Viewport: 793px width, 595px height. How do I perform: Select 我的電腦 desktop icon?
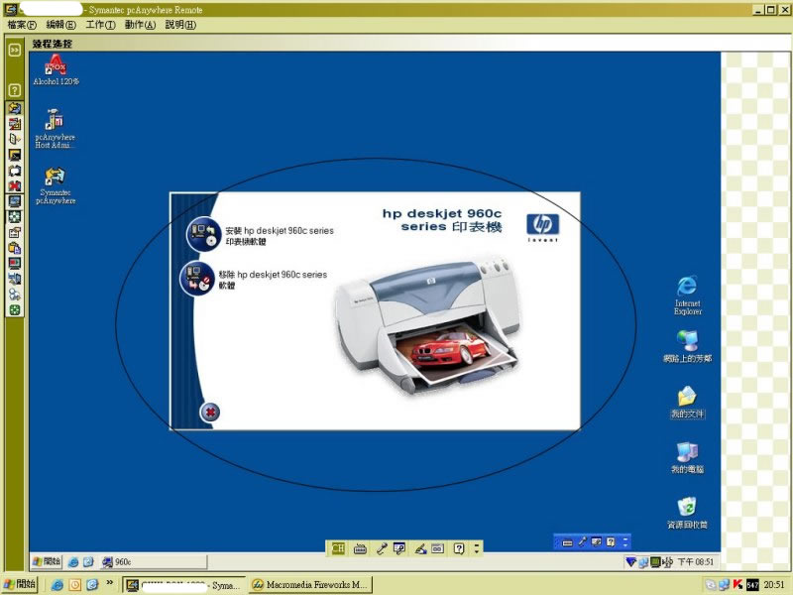[x=687, y=458]
